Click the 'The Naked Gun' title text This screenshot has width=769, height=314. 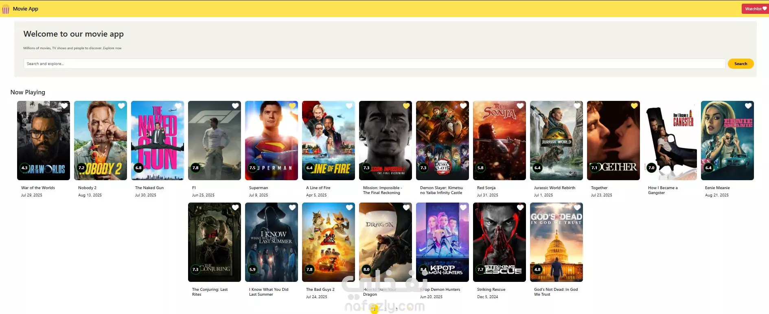pos(149,188)
